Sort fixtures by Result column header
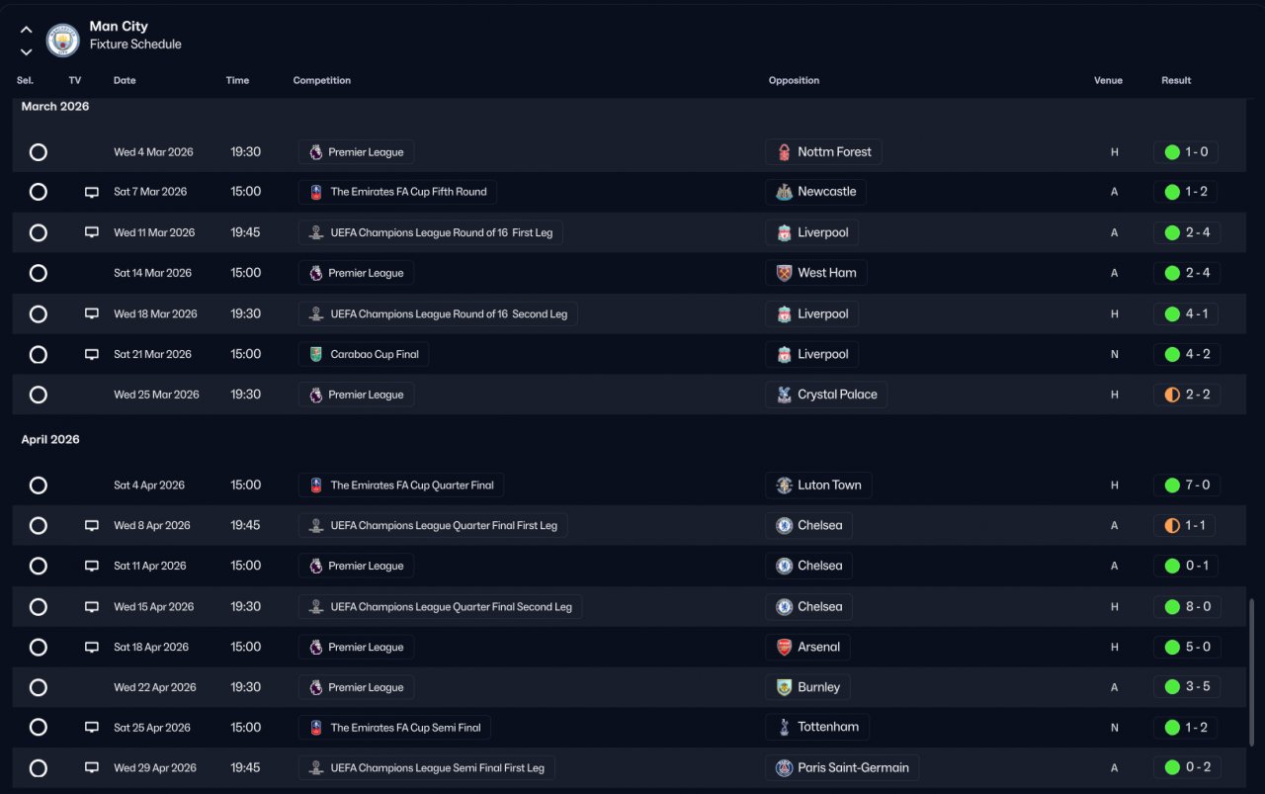The width and height of the screenshot is (1265, 794). pos(1176,80)
